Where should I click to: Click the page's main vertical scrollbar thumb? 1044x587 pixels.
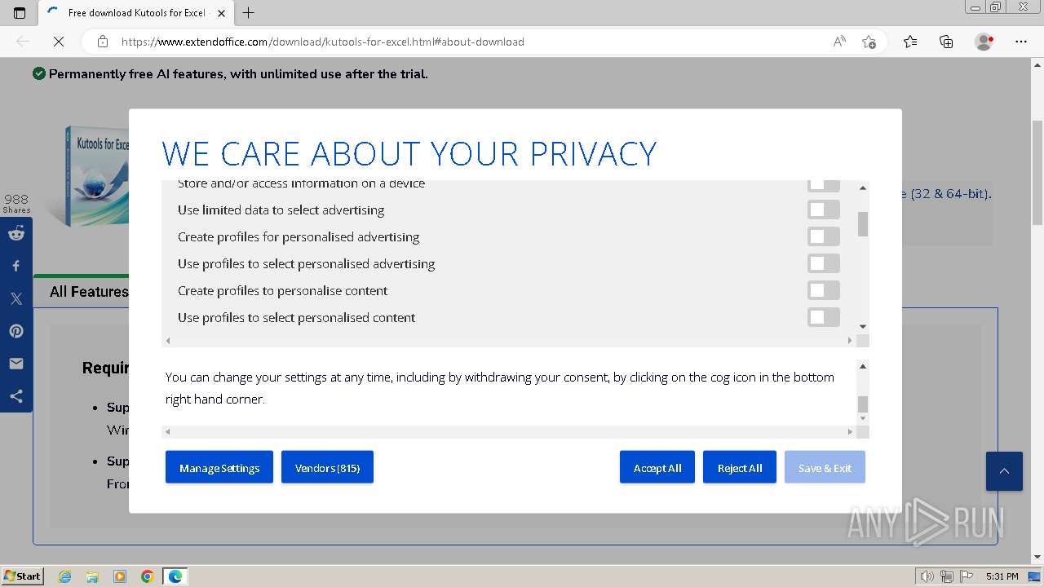[1037, 173]
